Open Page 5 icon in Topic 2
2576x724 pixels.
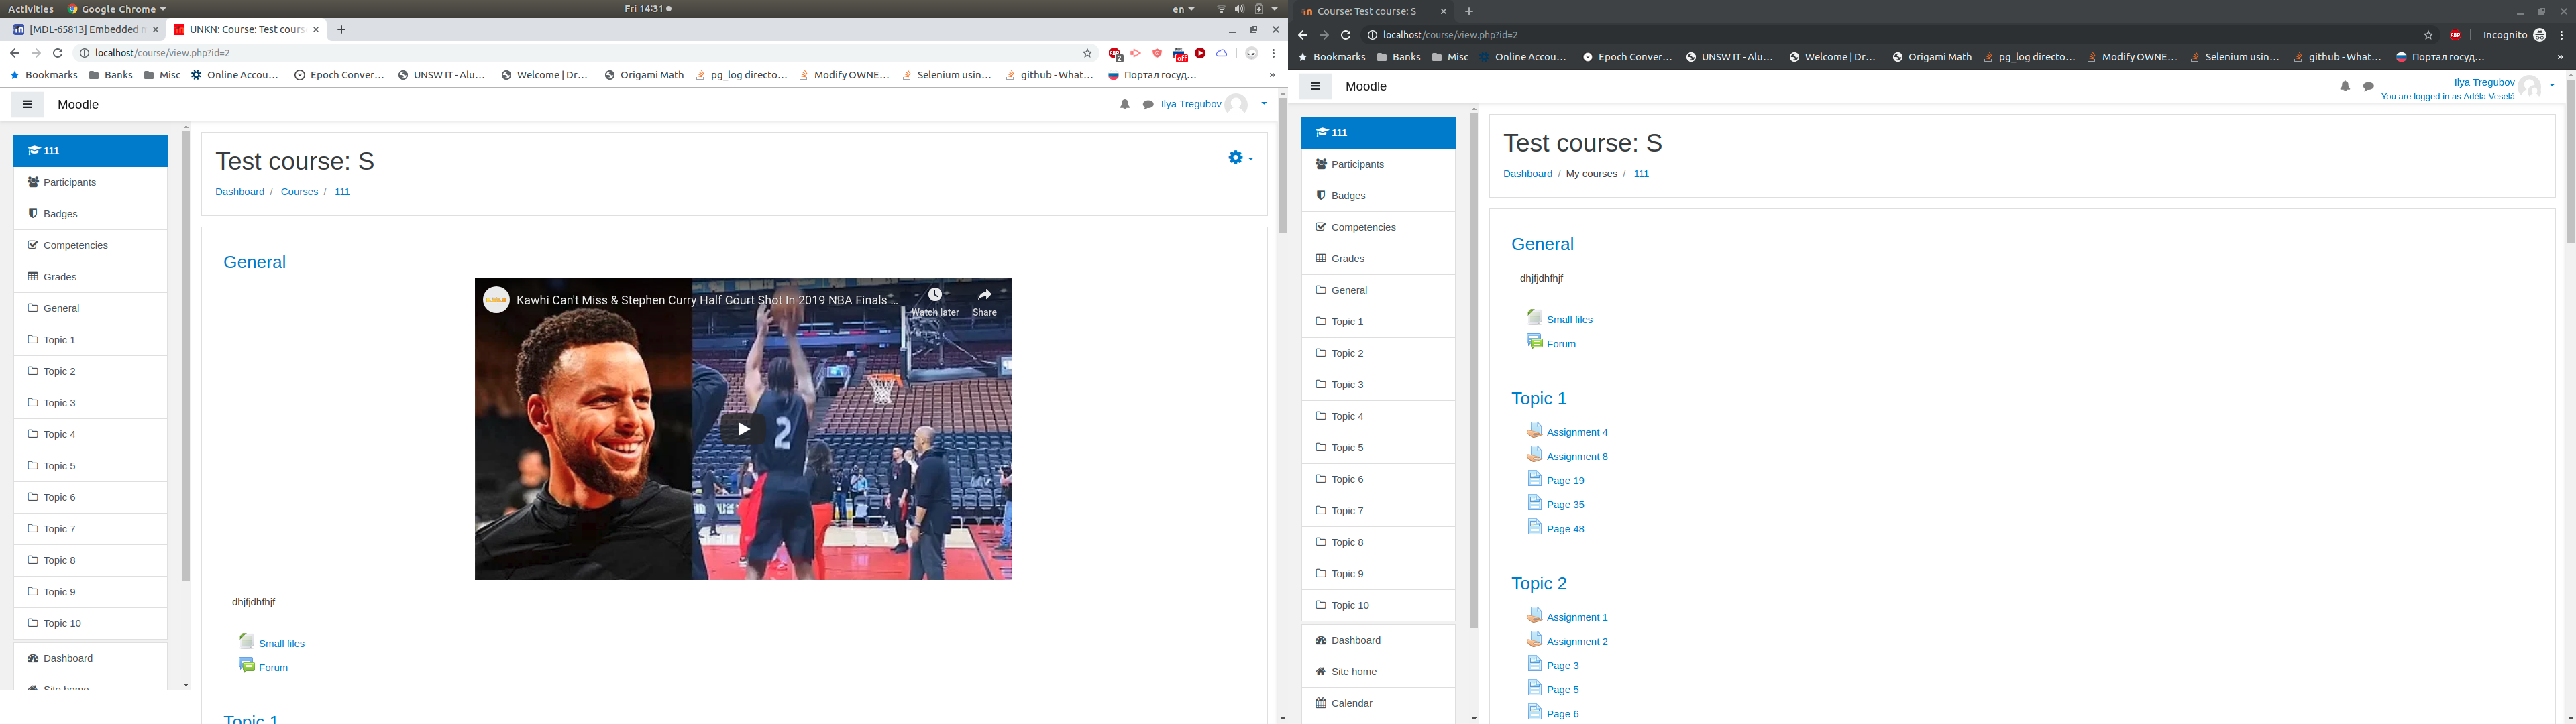1534,687
